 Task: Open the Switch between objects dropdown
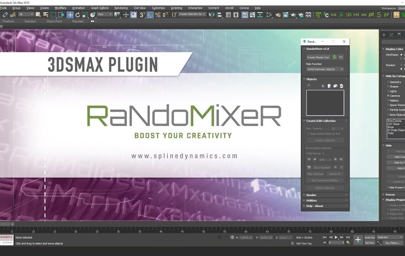coord(325,69)
